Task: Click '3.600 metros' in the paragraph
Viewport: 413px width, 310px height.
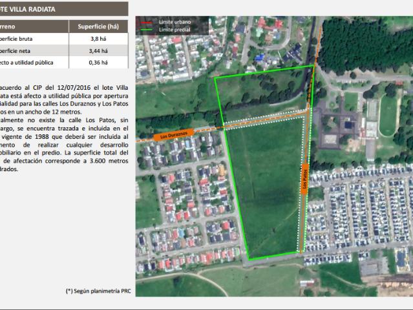Action: [109, 161]
